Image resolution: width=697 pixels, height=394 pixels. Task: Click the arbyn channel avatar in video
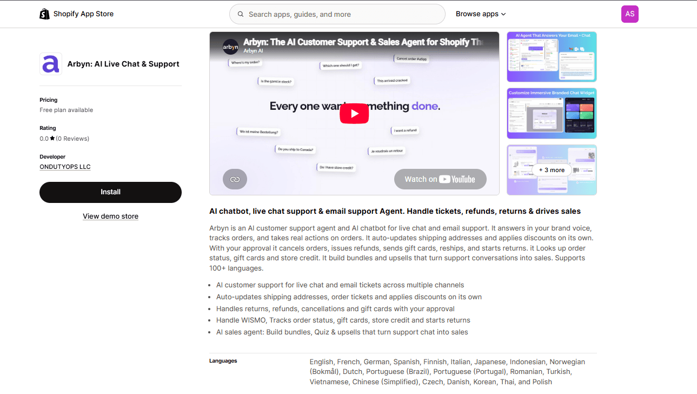231,47
